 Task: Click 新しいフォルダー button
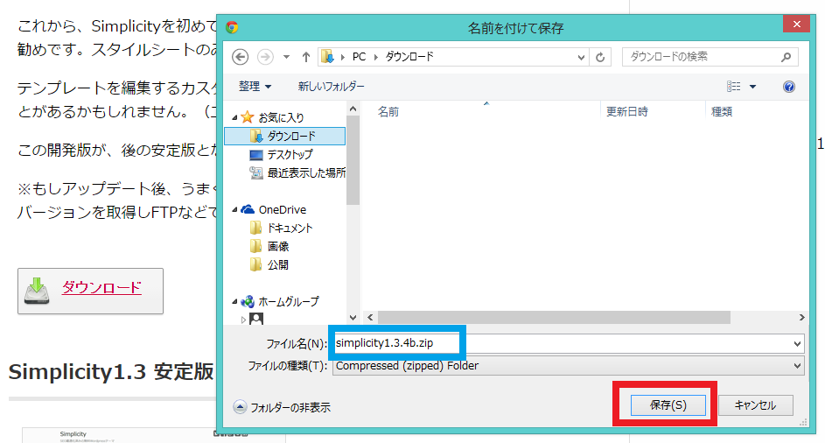pos(331,87)
